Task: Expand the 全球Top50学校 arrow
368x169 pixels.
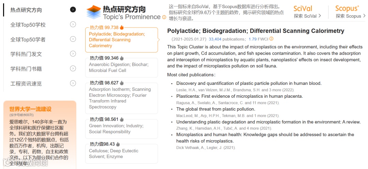Action: pyautogui.click(x=73, y=24)
